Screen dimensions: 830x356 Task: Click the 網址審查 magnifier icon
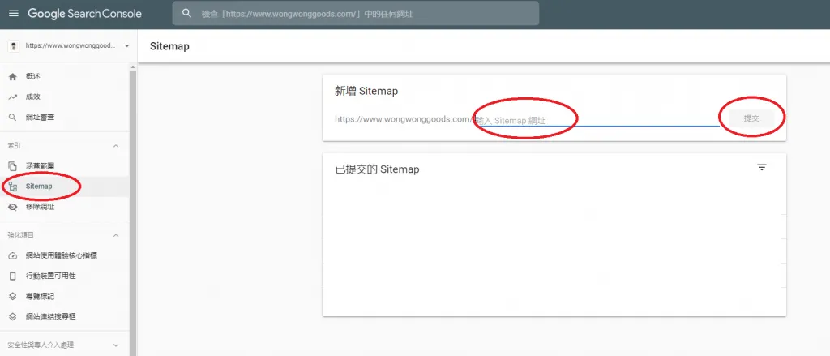click(12, 118)
